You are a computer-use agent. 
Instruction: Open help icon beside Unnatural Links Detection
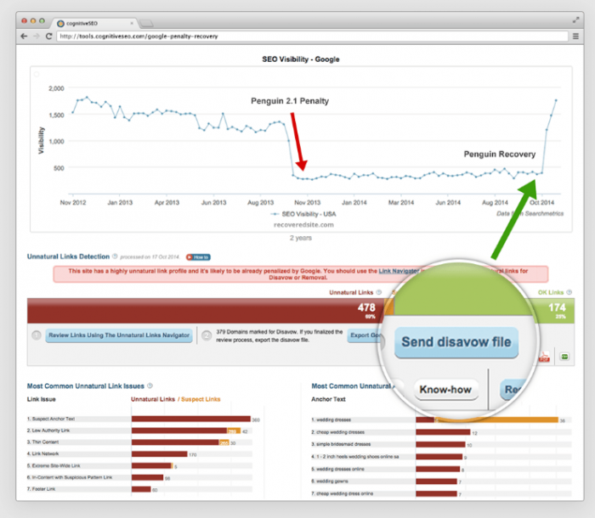115,256
